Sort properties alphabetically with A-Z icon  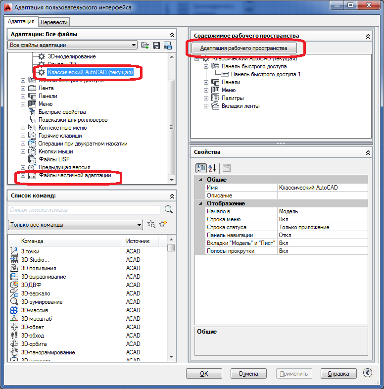(x=212, y=168)
